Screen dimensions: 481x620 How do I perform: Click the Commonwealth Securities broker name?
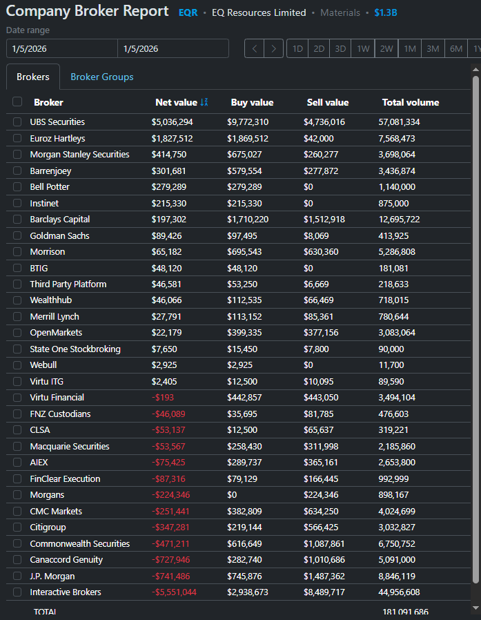(80, 543)
